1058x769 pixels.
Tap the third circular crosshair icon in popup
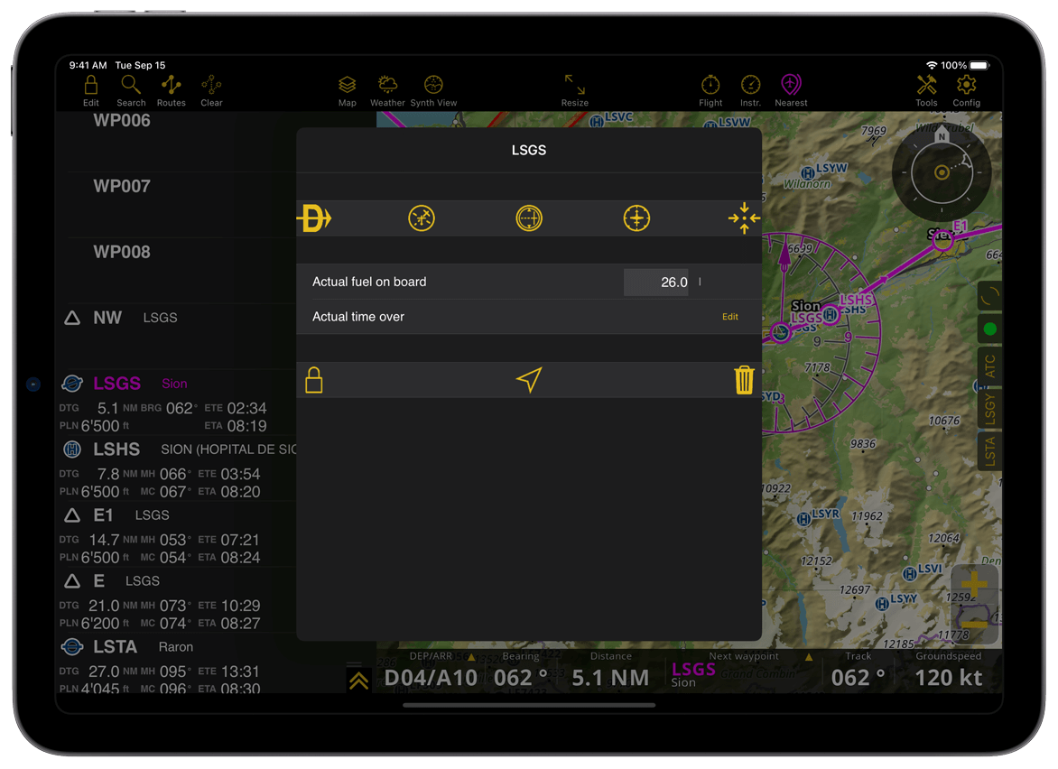pyautogui.click(x=529, y=218)
